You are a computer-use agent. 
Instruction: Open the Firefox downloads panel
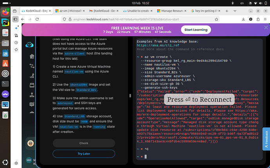pos(243,19)
